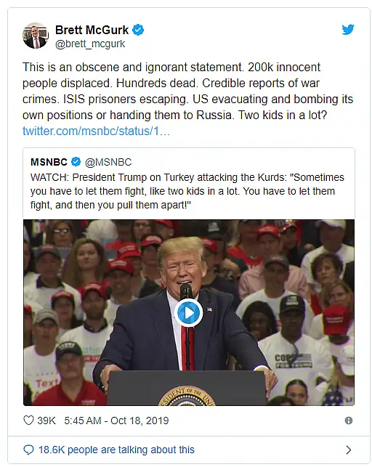Like the tweet with heart icon
372x467 pixels.
[x=28, y=421]
